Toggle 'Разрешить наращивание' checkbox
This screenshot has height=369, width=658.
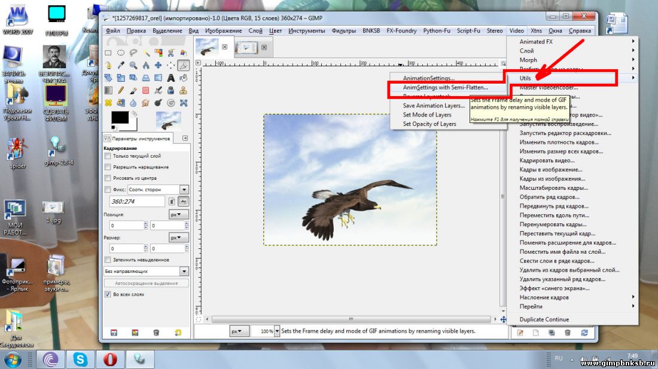(108, 167)
